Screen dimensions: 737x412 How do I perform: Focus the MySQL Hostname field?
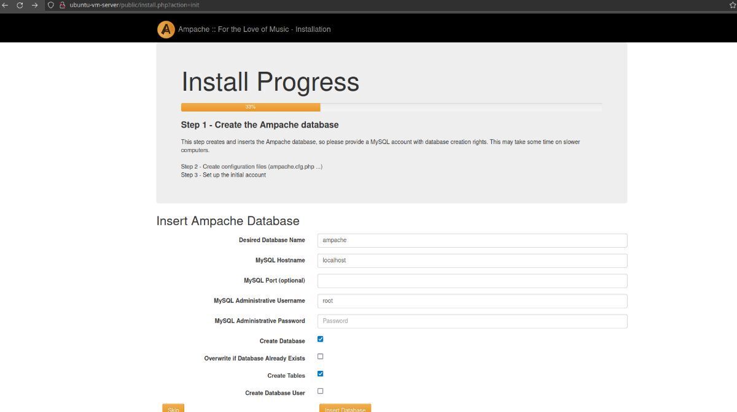click(472, 261)
